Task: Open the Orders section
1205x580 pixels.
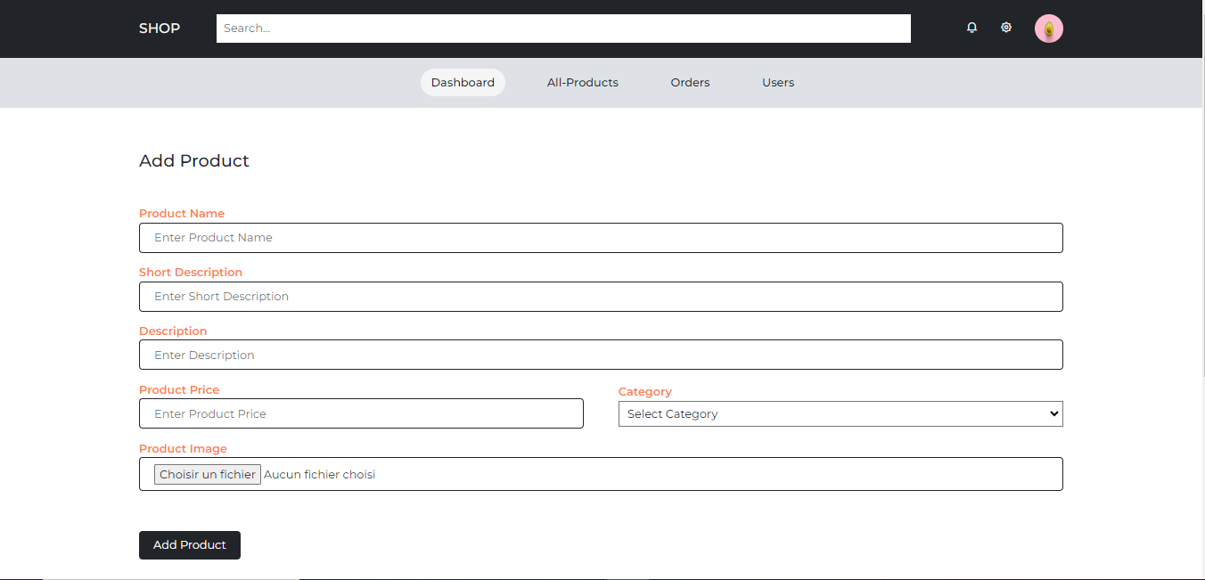Action: pyautogui.click(x=690, y=82)
